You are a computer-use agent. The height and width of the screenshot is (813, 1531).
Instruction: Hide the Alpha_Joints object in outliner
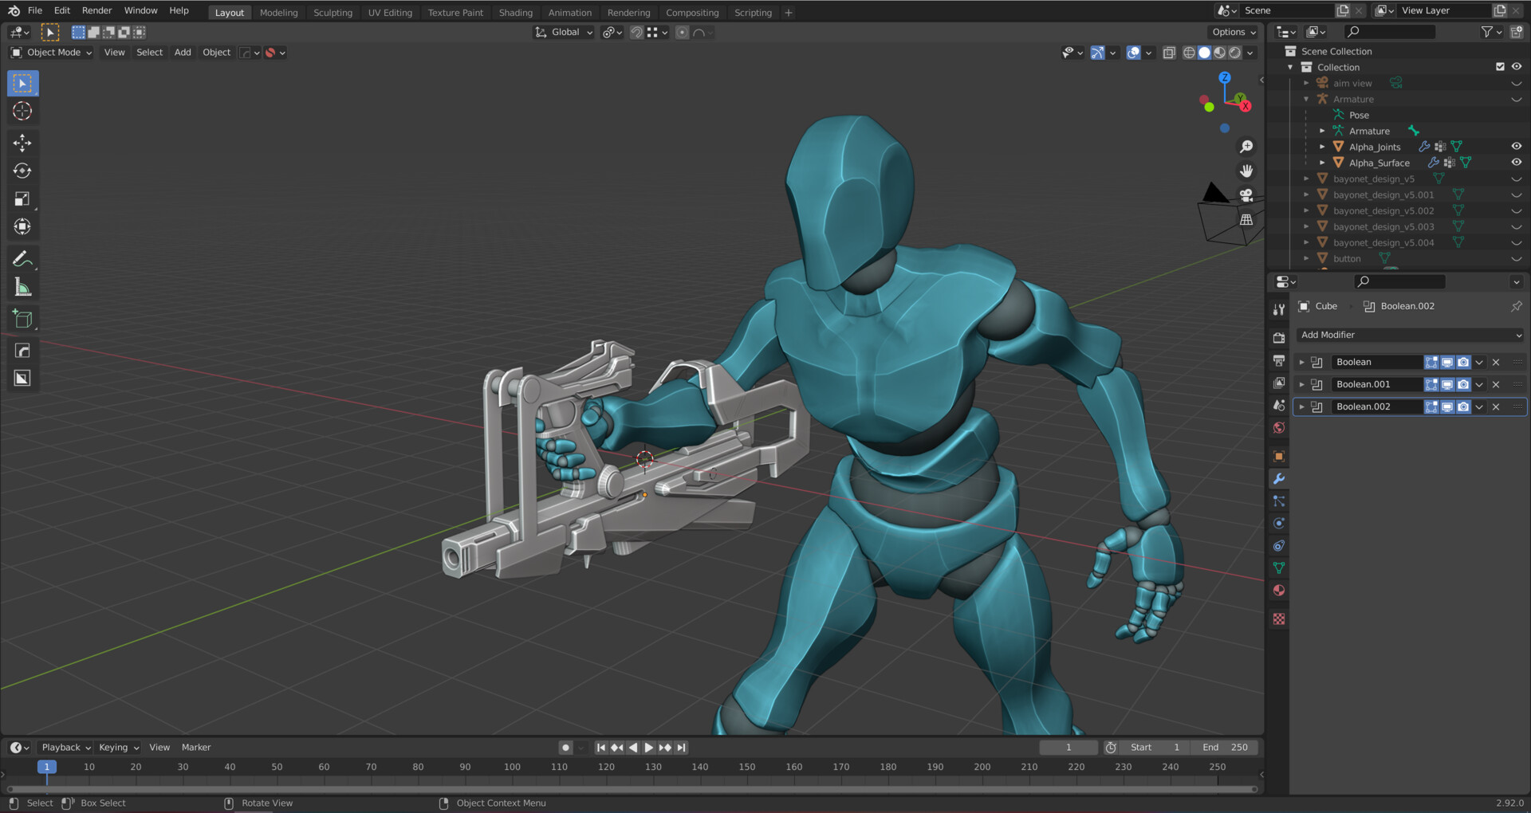(1516, 147)
